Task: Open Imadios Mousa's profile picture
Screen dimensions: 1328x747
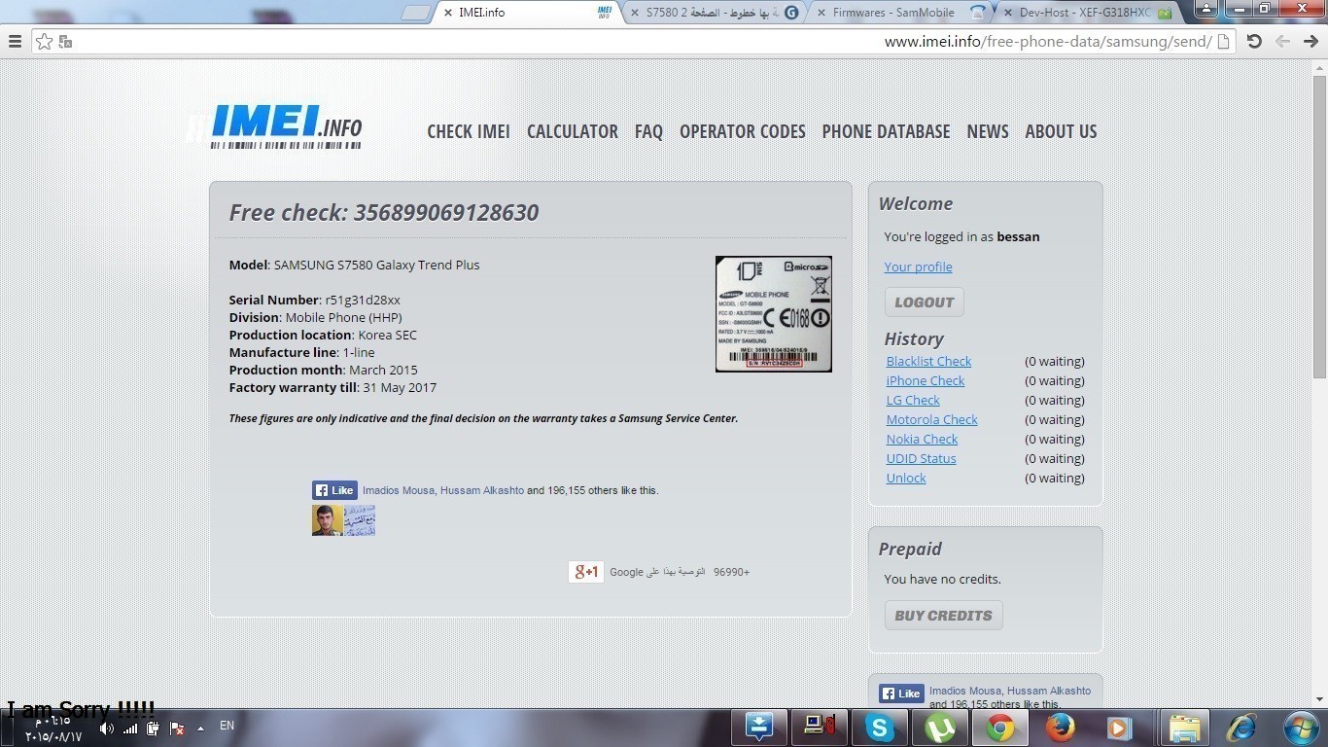Action: pyautogui.click(x=328, y=520)
